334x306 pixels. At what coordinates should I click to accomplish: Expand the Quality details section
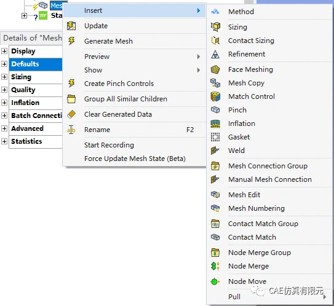point(4,90)
